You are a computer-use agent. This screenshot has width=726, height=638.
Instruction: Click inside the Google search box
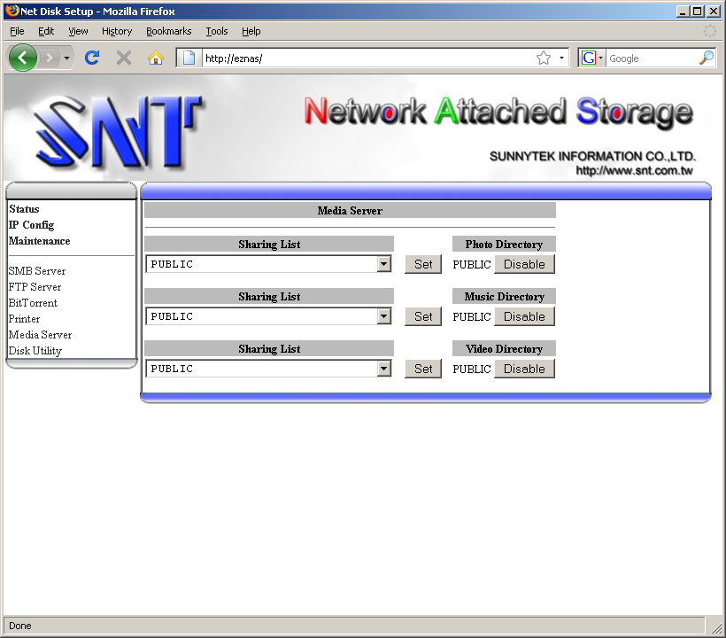point(652,58)
